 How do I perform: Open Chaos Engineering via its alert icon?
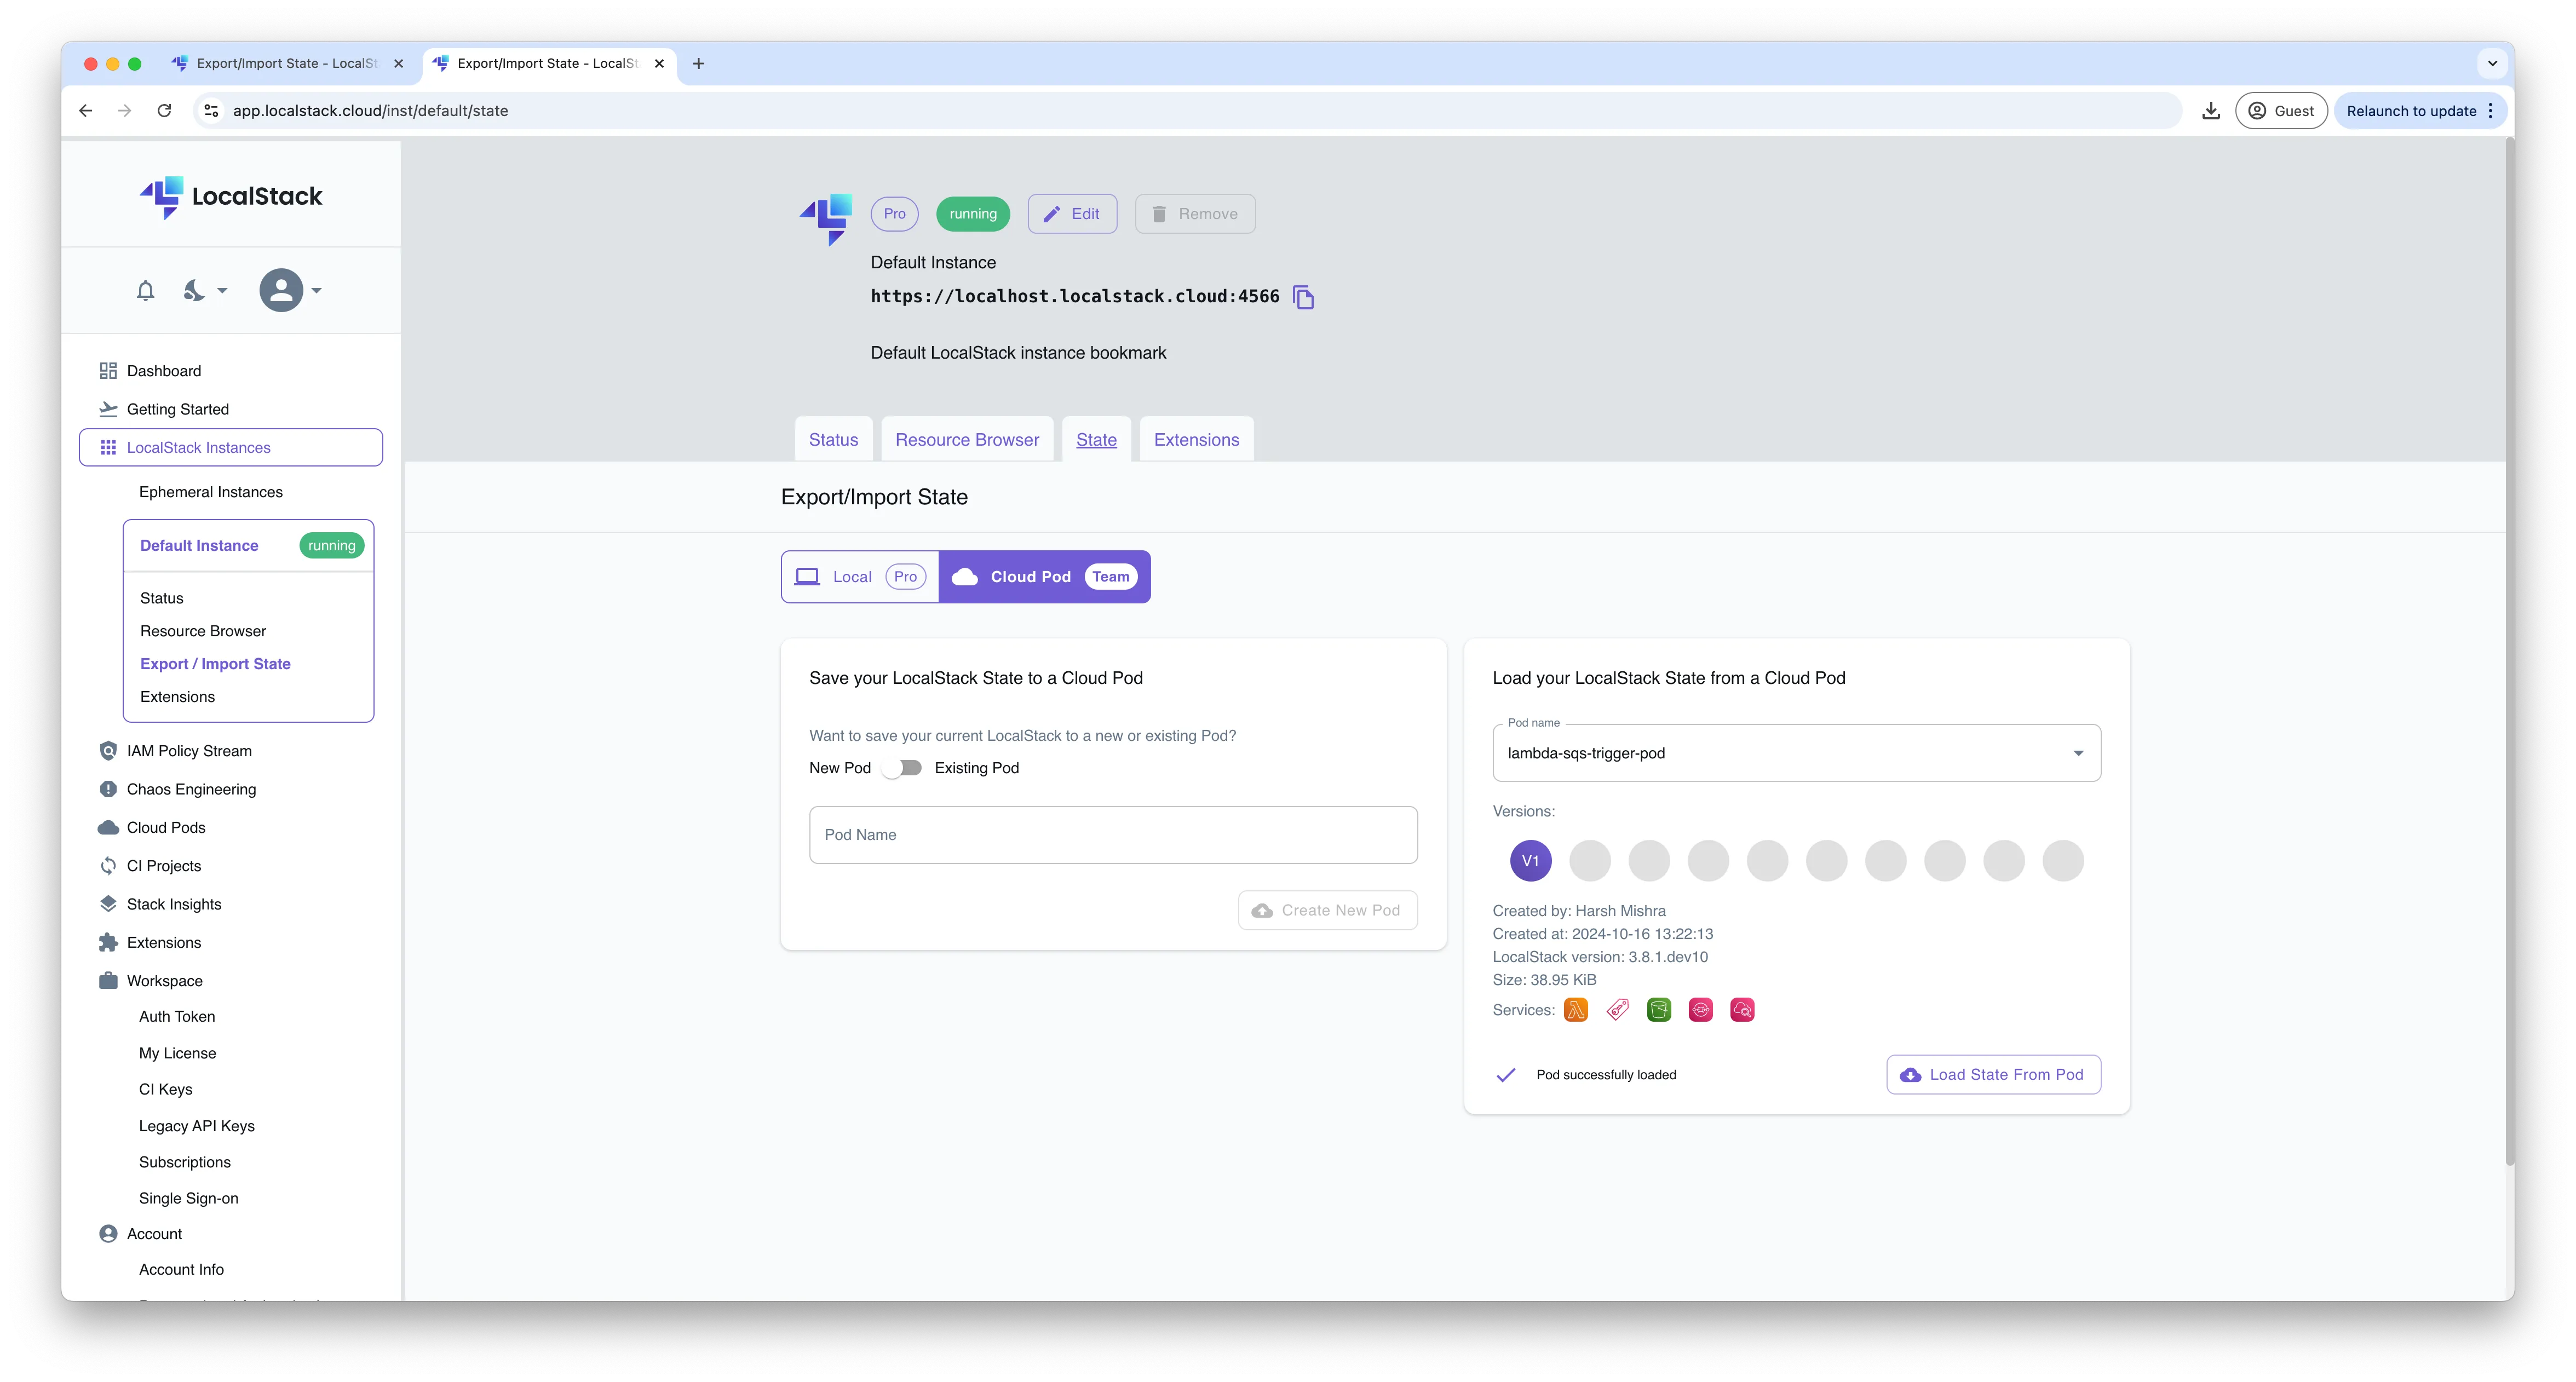tap(108, 789)
